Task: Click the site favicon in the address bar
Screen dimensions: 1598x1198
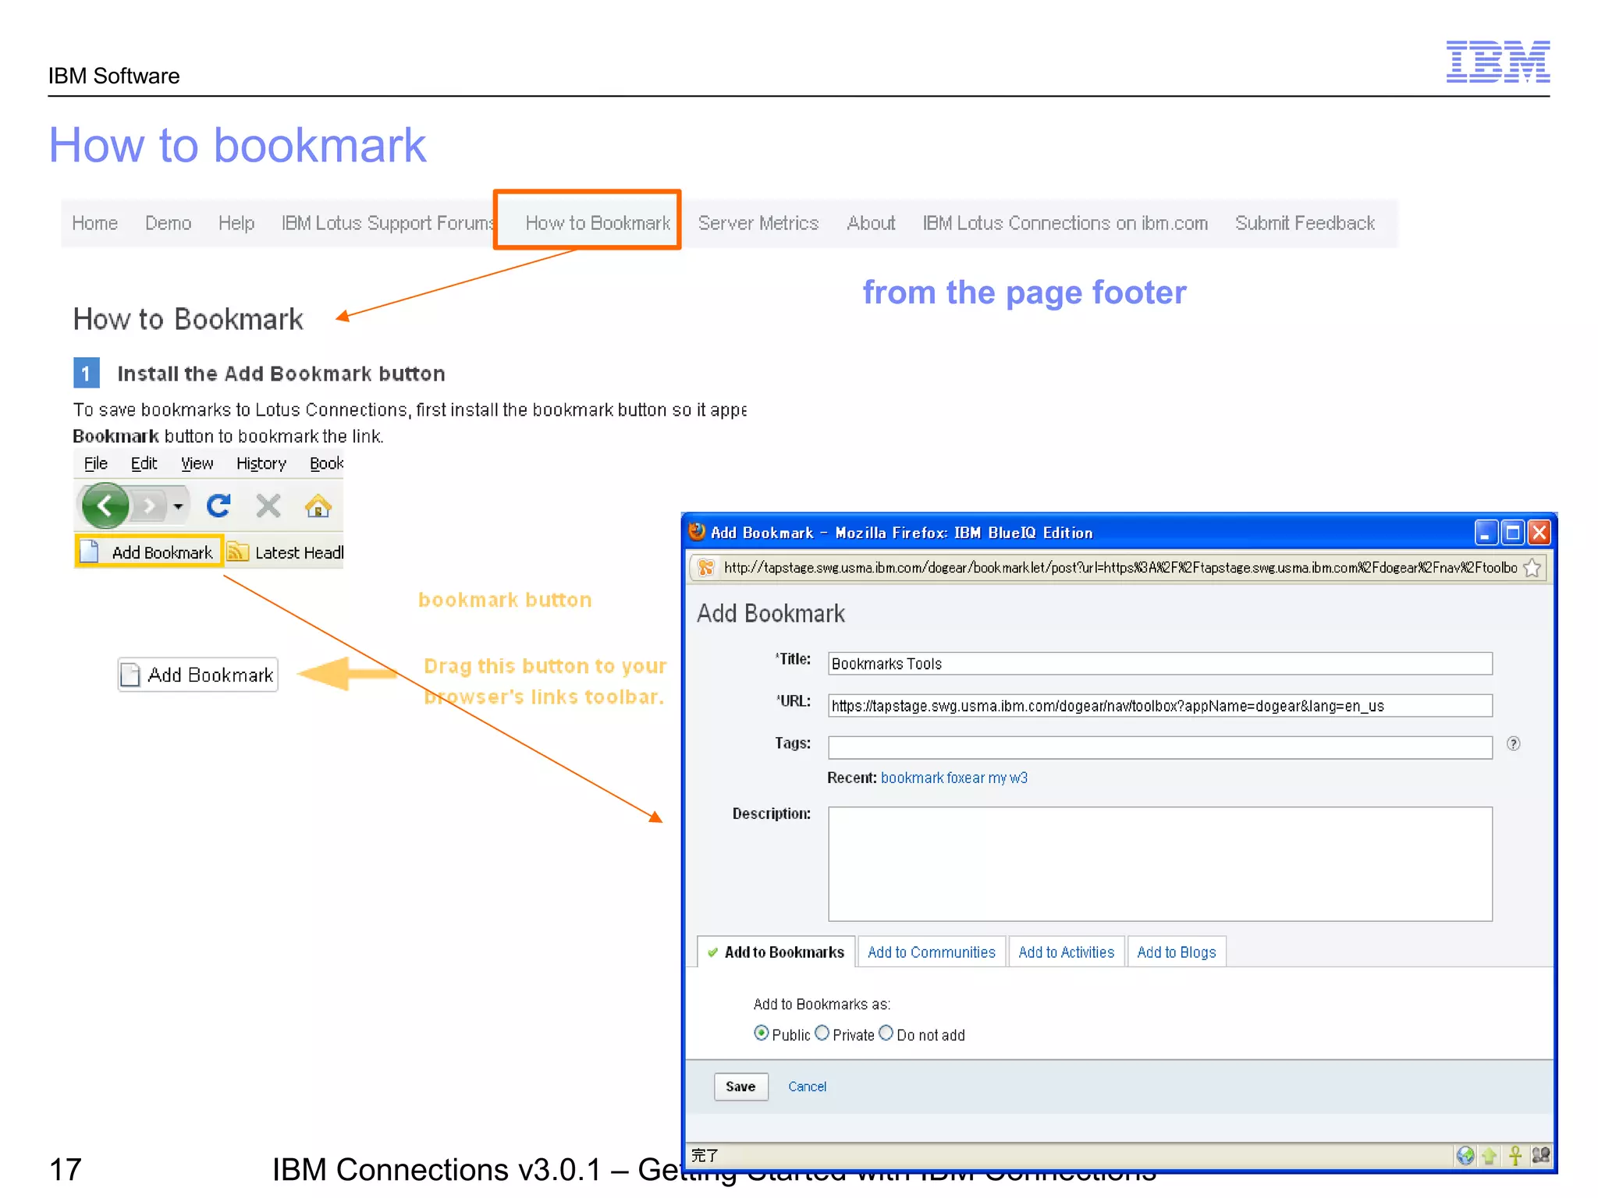Action: click(x=706, y=568)
